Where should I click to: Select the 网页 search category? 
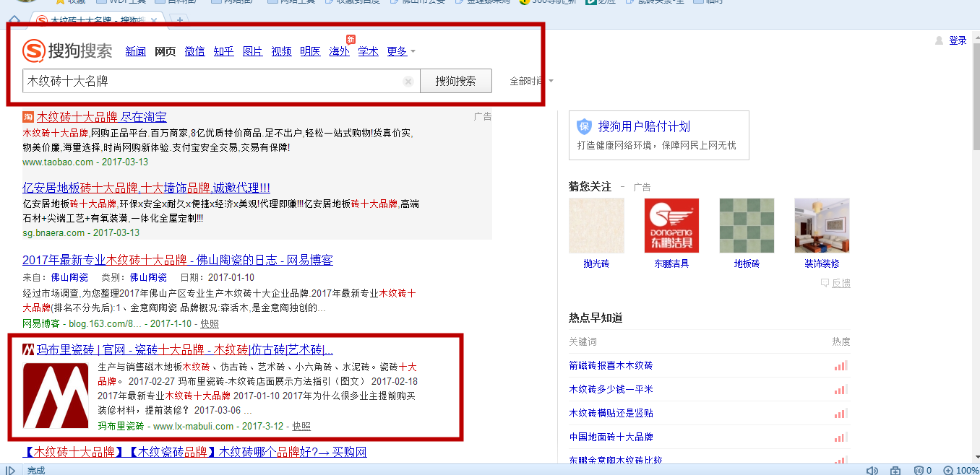point(166,51)
